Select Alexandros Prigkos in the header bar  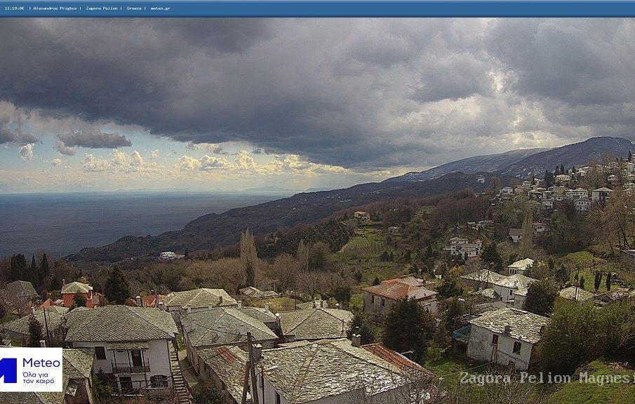point(55,8)
